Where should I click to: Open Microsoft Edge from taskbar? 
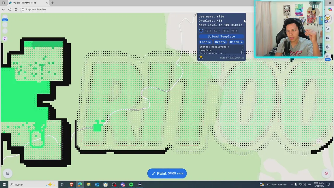coord(80,185)
